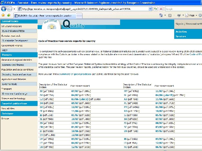Open the Print options dropdown arrow
Screen dimensions: 202x151
coord(183,15)
